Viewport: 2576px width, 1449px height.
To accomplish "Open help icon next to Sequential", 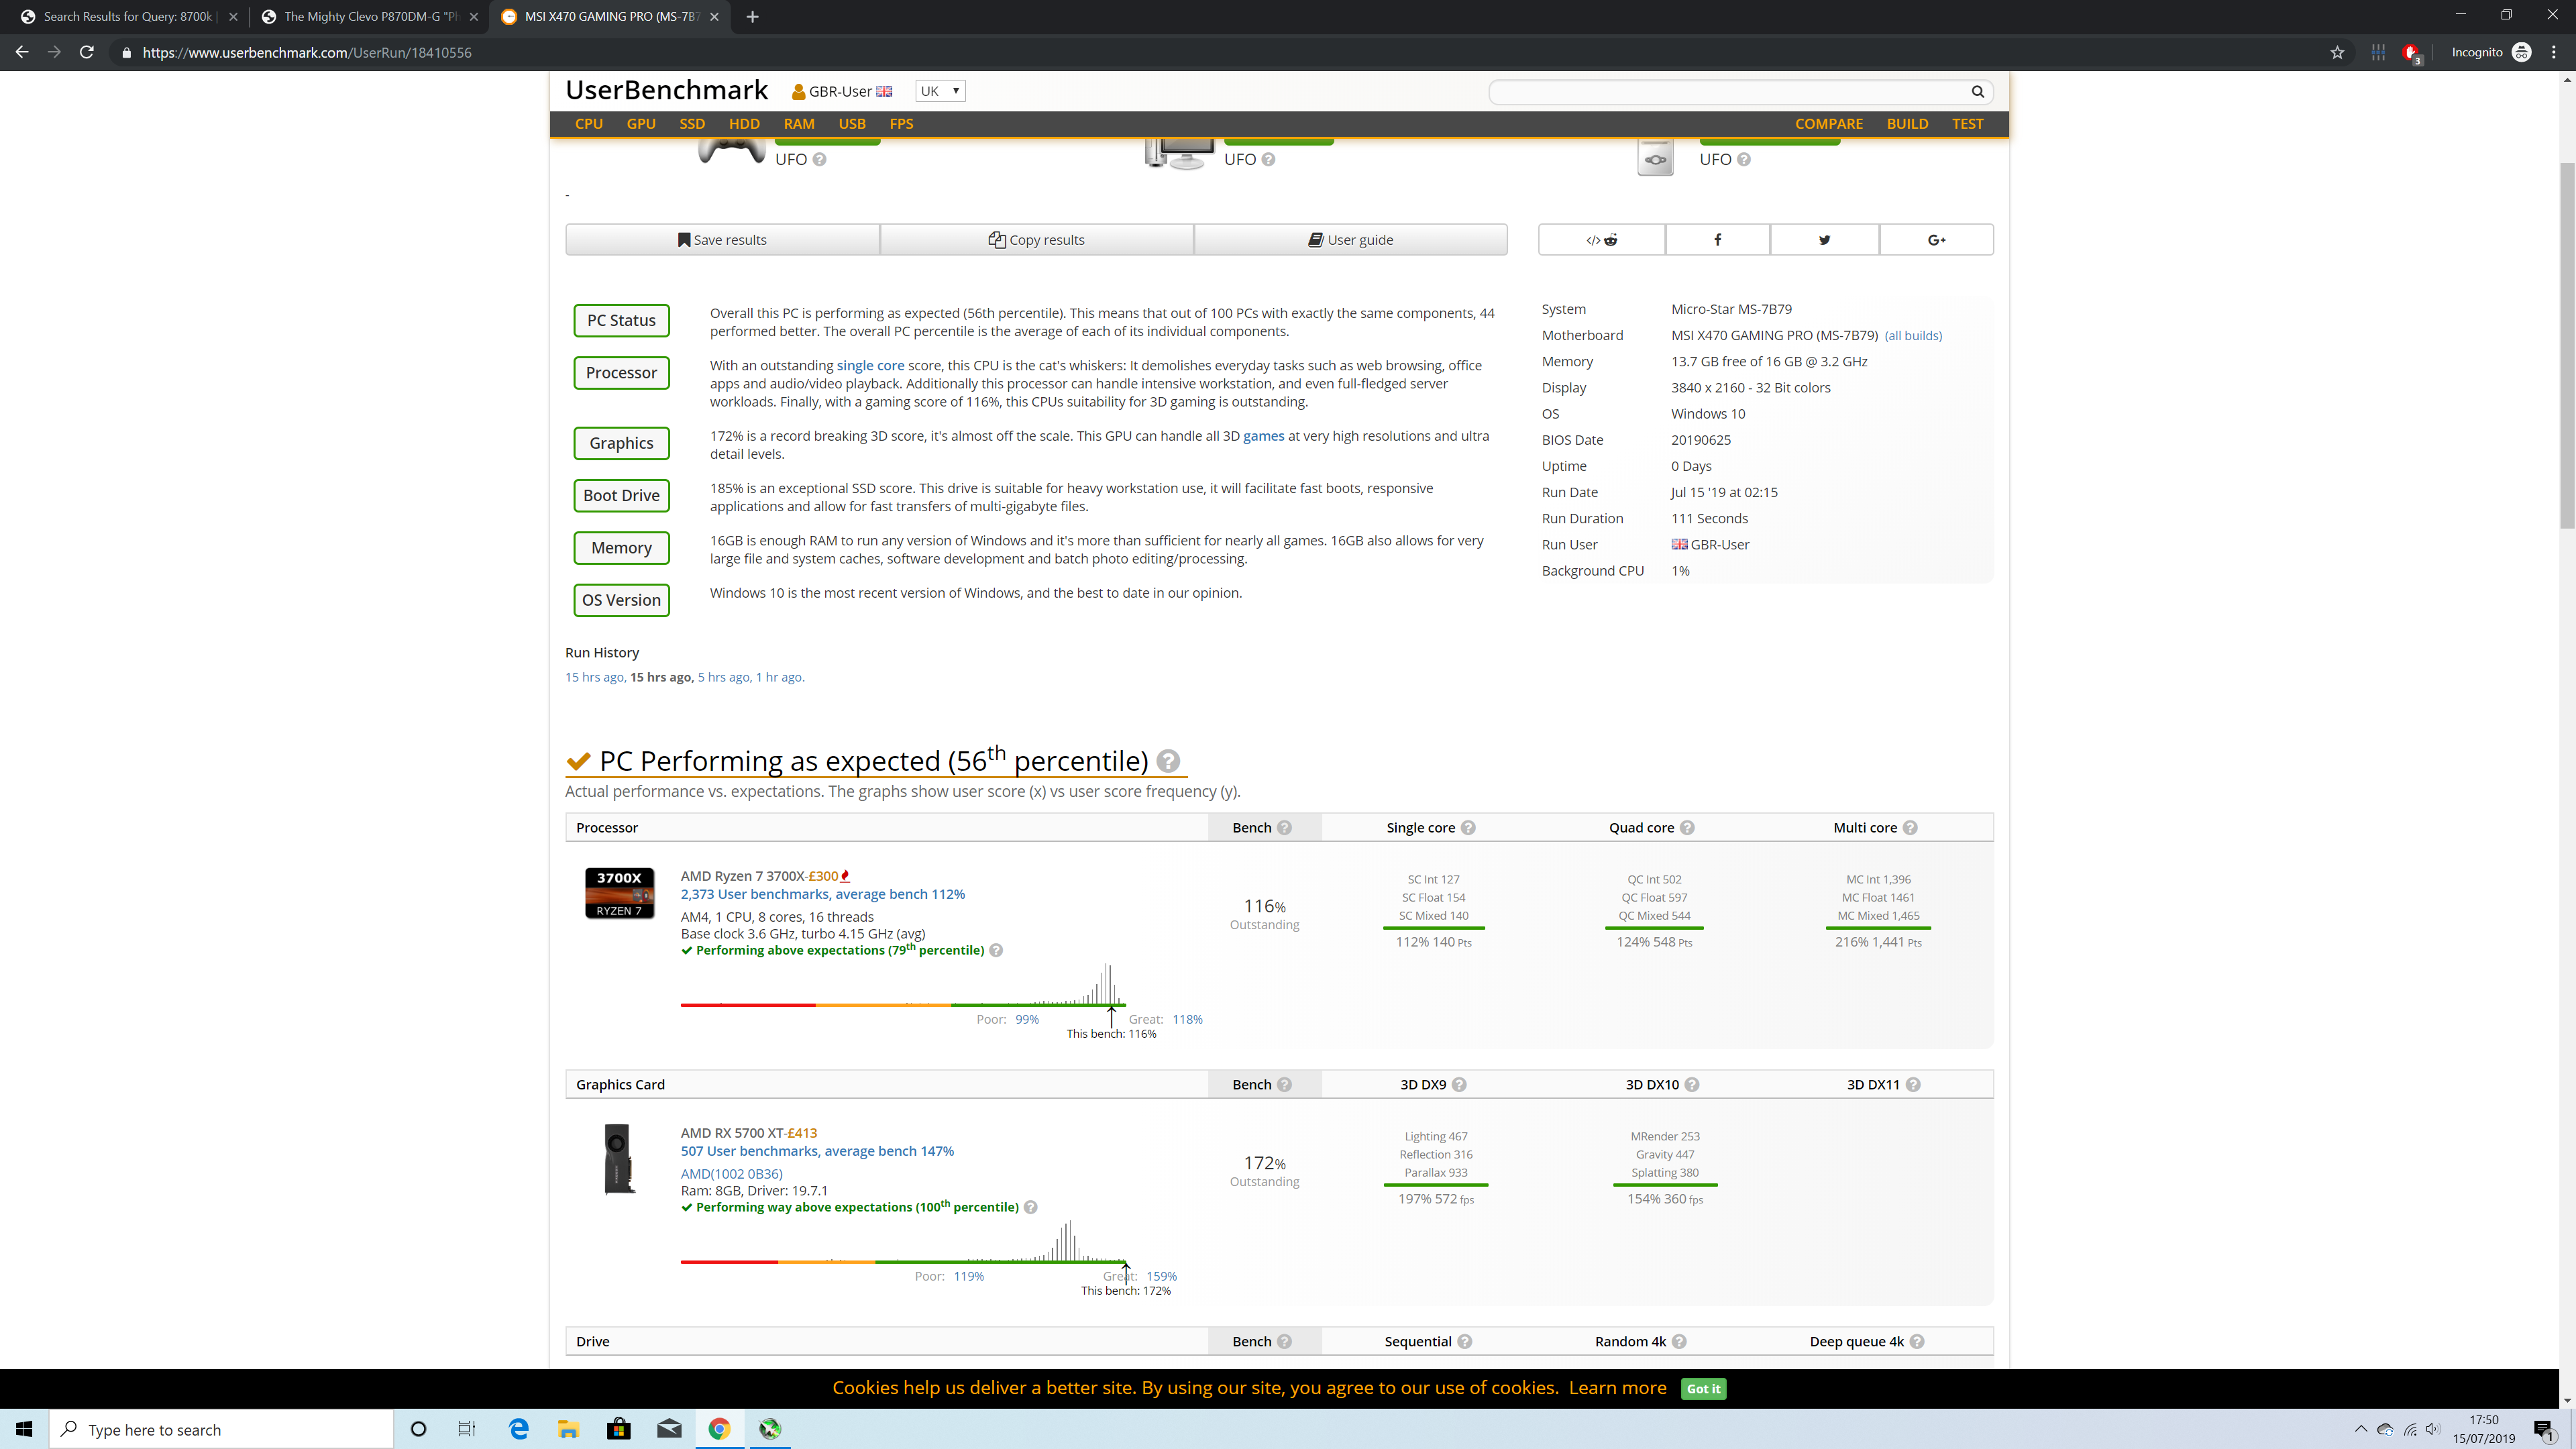I will 1465,1342.
